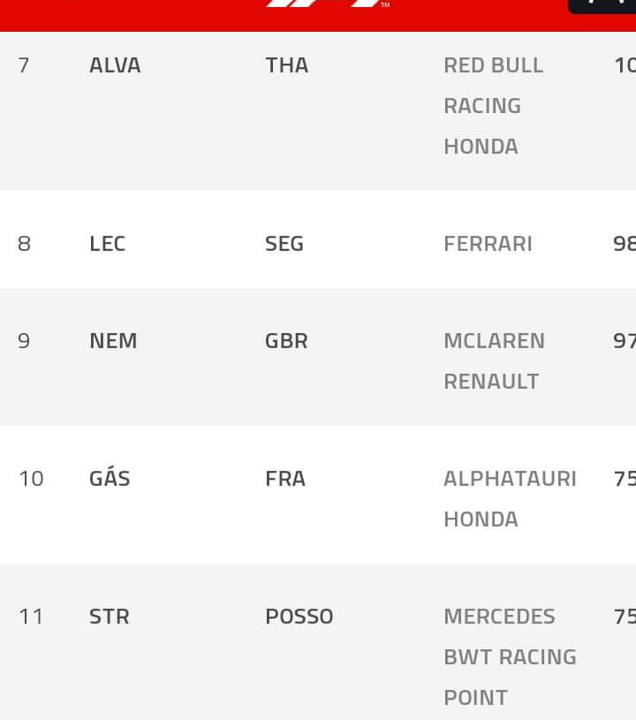Tap the F1 logo in the header
Image resolution: width=636 pixels, height=720 pixels.
pos(327,4)
